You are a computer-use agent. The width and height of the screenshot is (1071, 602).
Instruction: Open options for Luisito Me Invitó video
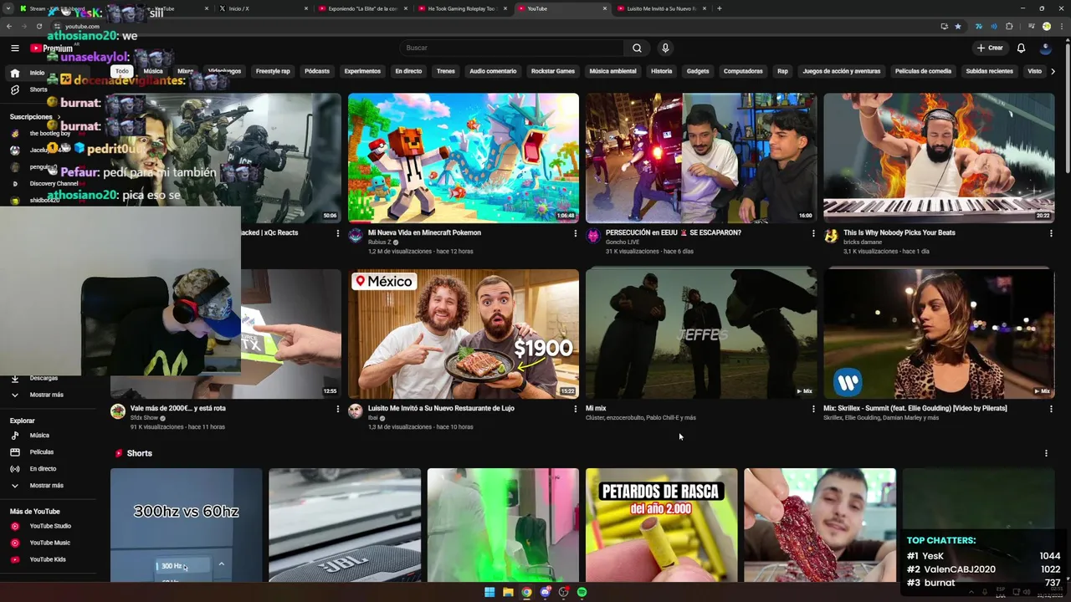click(575, 409)
